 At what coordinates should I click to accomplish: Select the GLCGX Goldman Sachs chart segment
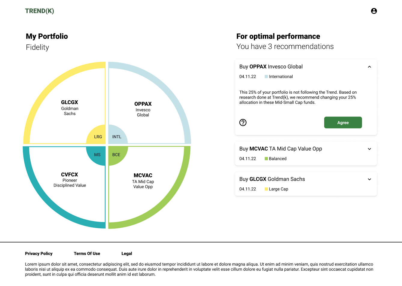pos(70,108)
